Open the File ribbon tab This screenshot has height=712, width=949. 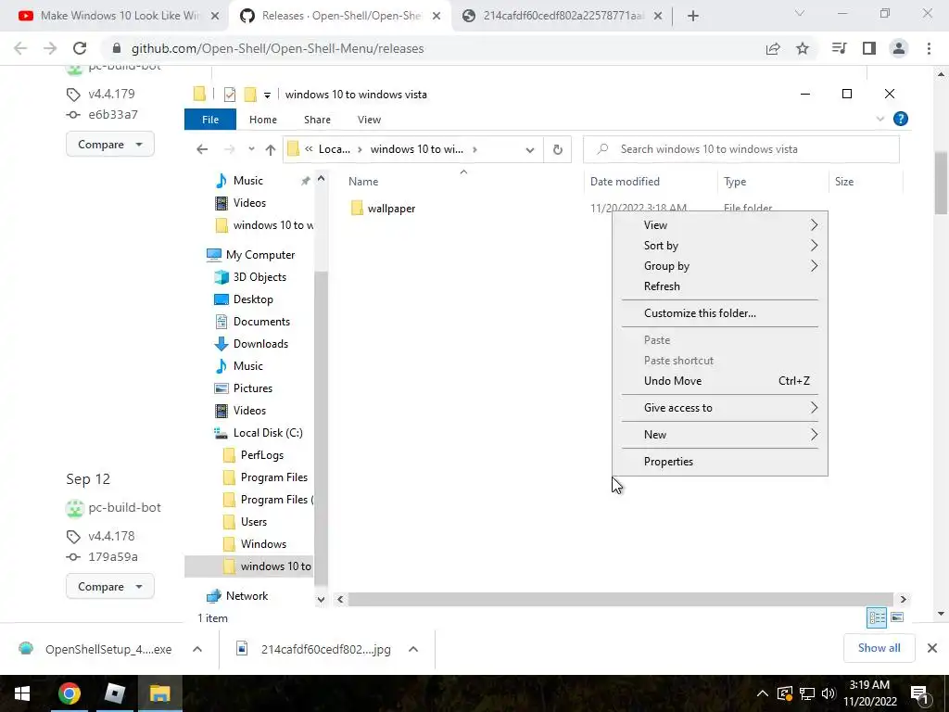coord(210,120)
